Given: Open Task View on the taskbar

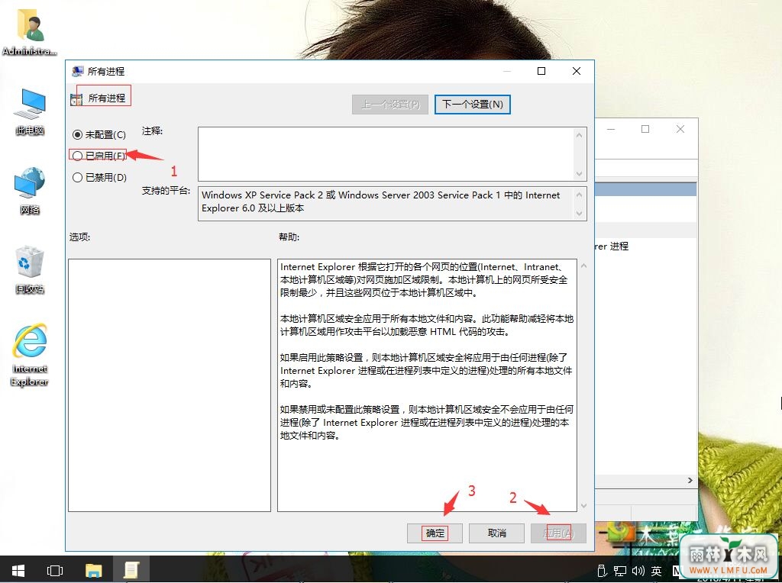Looking at the screenshot, I should click(x=55, y=570).
